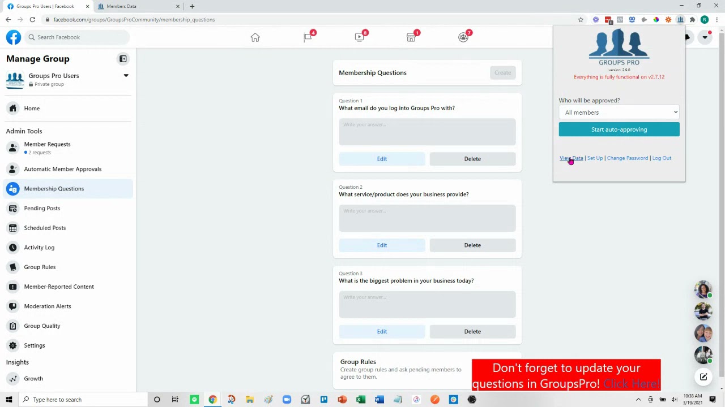
Task: Open Watch video icon in Facebook header
Action: coord(360,37)
